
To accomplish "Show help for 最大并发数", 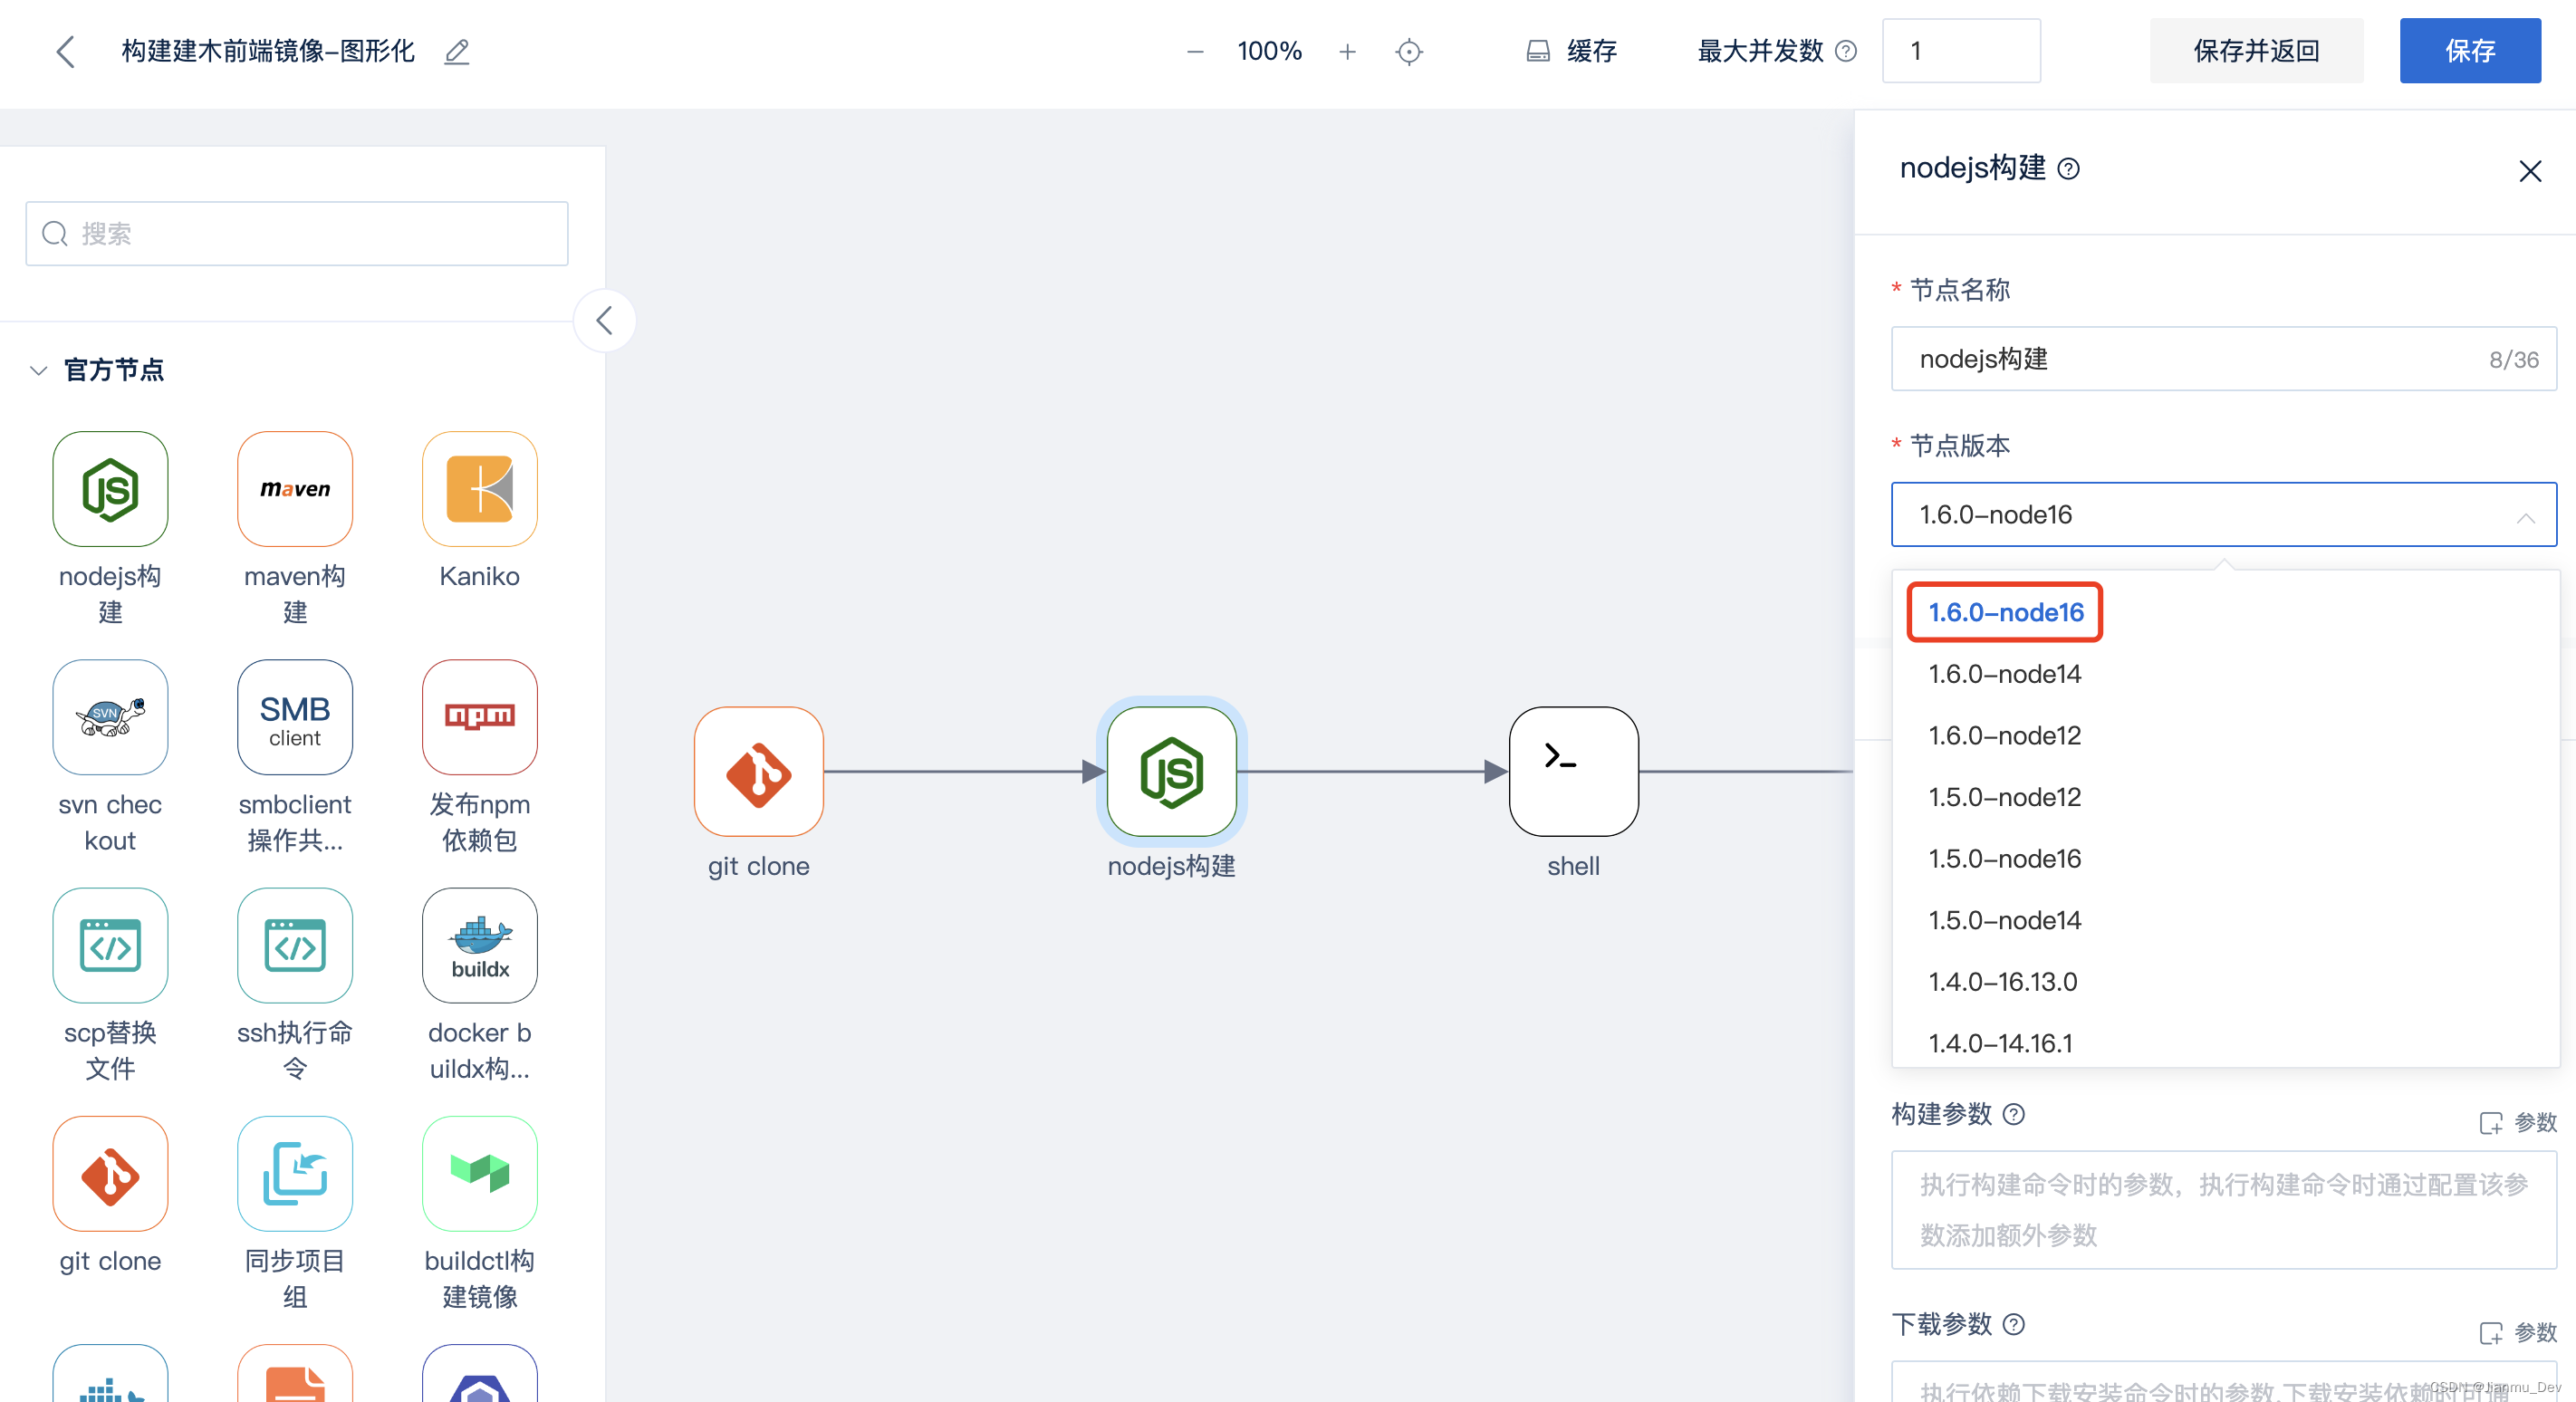I will tap(1846, 51).
